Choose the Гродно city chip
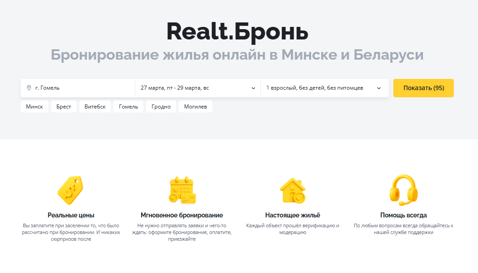This screenshot has height=273, width=478. pyautogui.click(x=161, y=107)
